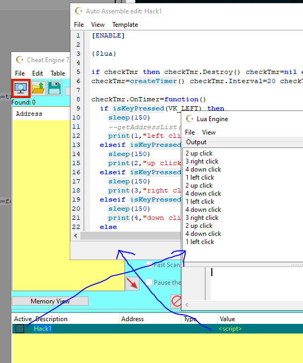Open the File menu in Cheat Engine

coord(20,73)
